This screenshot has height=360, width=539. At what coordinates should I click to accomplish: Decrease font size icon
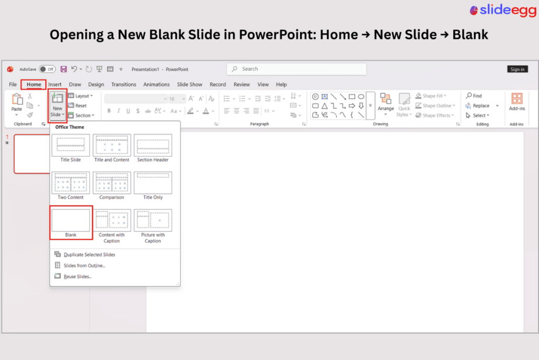[x=201, y=99]
